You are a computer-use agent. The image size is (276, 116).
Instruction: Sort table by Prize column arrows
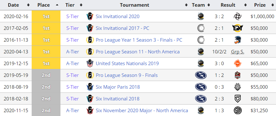[272, 5]
